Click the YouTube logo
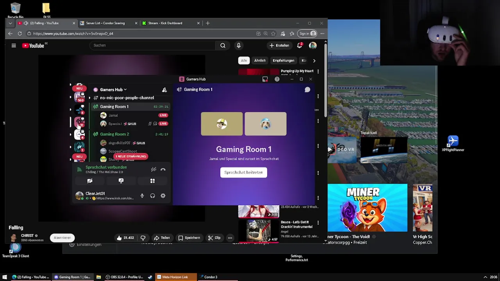The height and width of the screenshot is (281, 500). click(x=33, y=46)
